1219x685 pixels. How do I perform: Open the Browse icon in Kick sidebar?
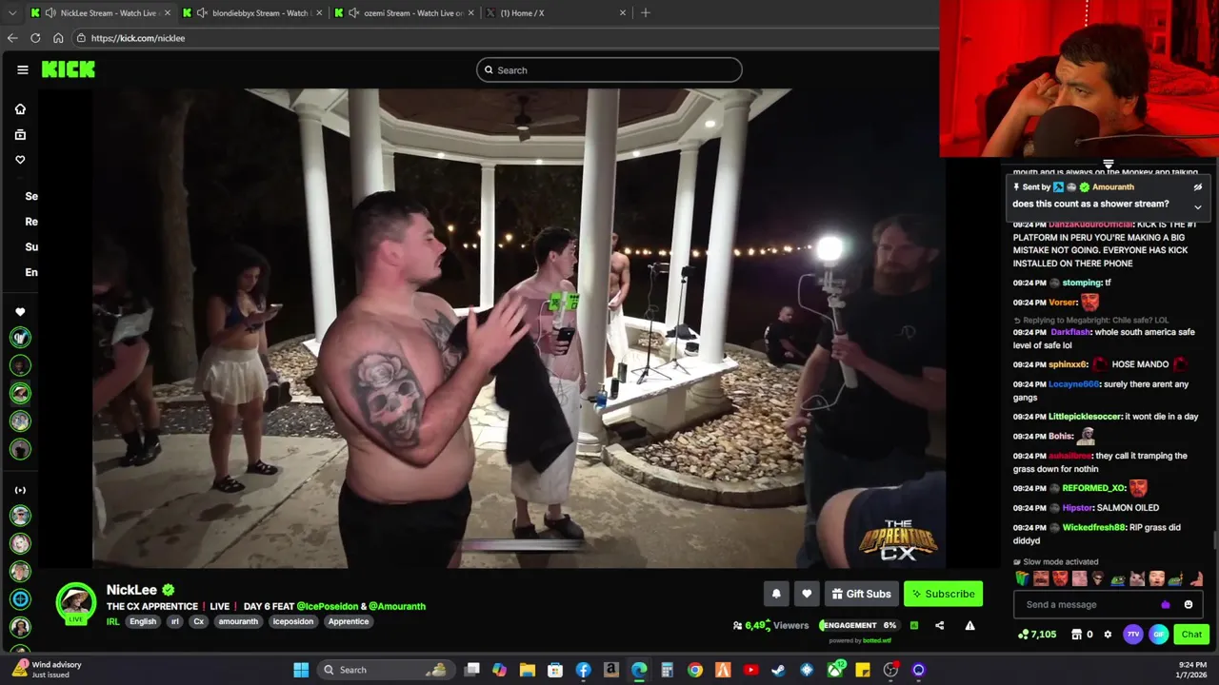pyautogui.click(x=20, y=134)
